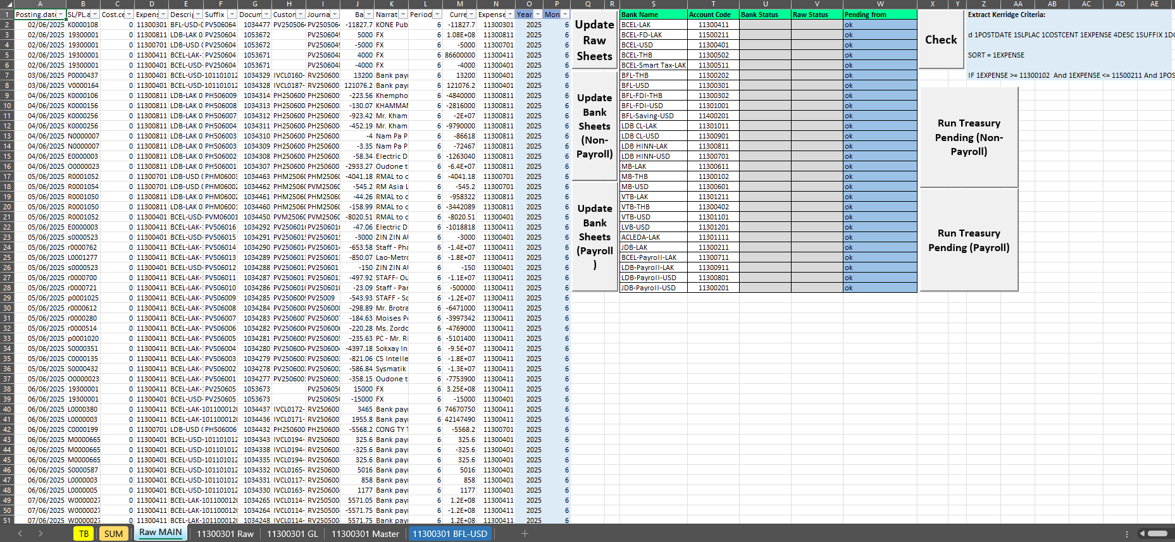
Task: Select row 2 header
Action: click(7, 25)
